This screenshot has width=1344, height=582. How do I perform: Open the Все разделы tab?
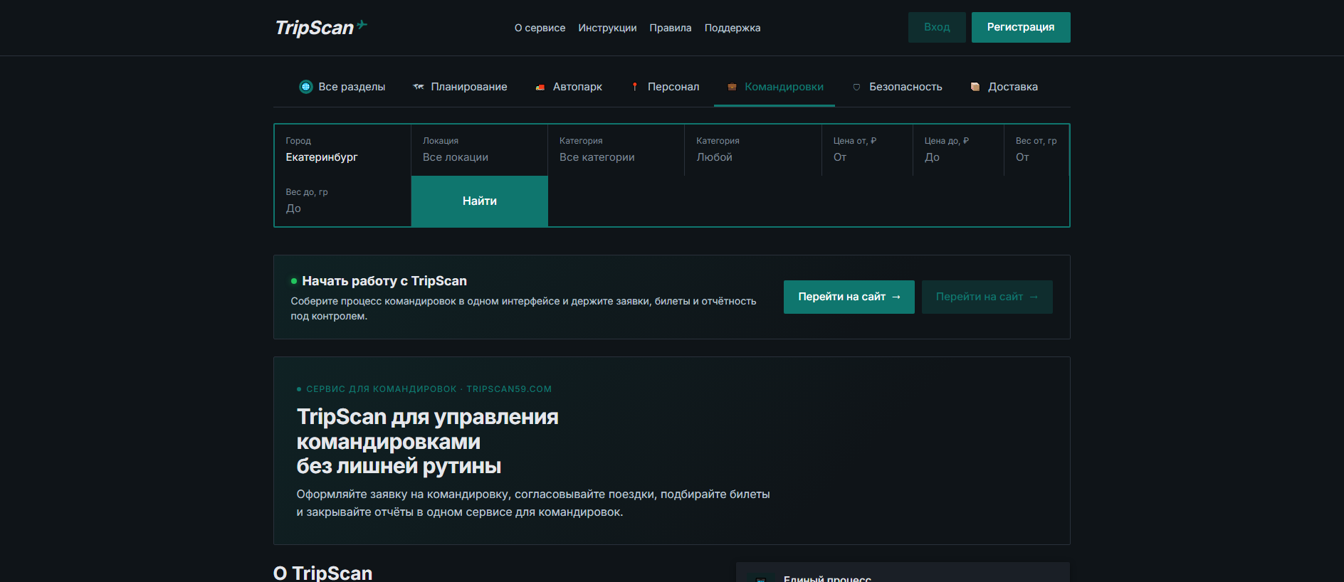342,87
